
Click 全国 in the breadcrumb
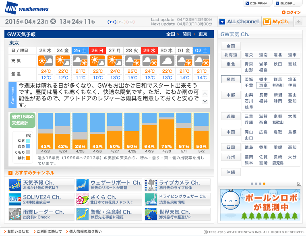[171, 34]
